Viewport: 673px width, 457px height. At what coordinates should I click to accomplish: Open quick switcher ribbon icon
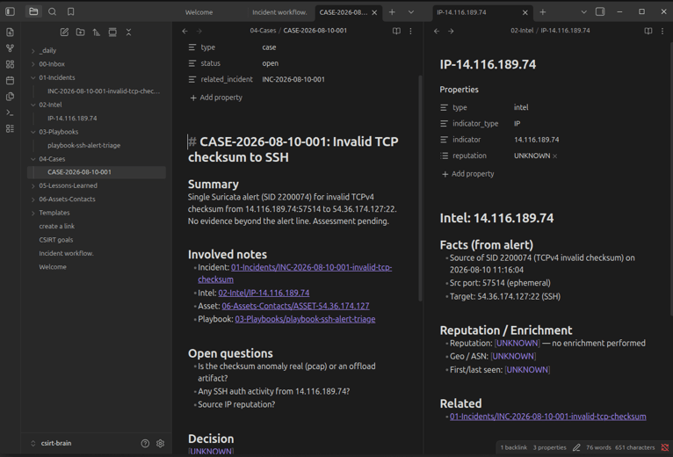click(10, 33)
